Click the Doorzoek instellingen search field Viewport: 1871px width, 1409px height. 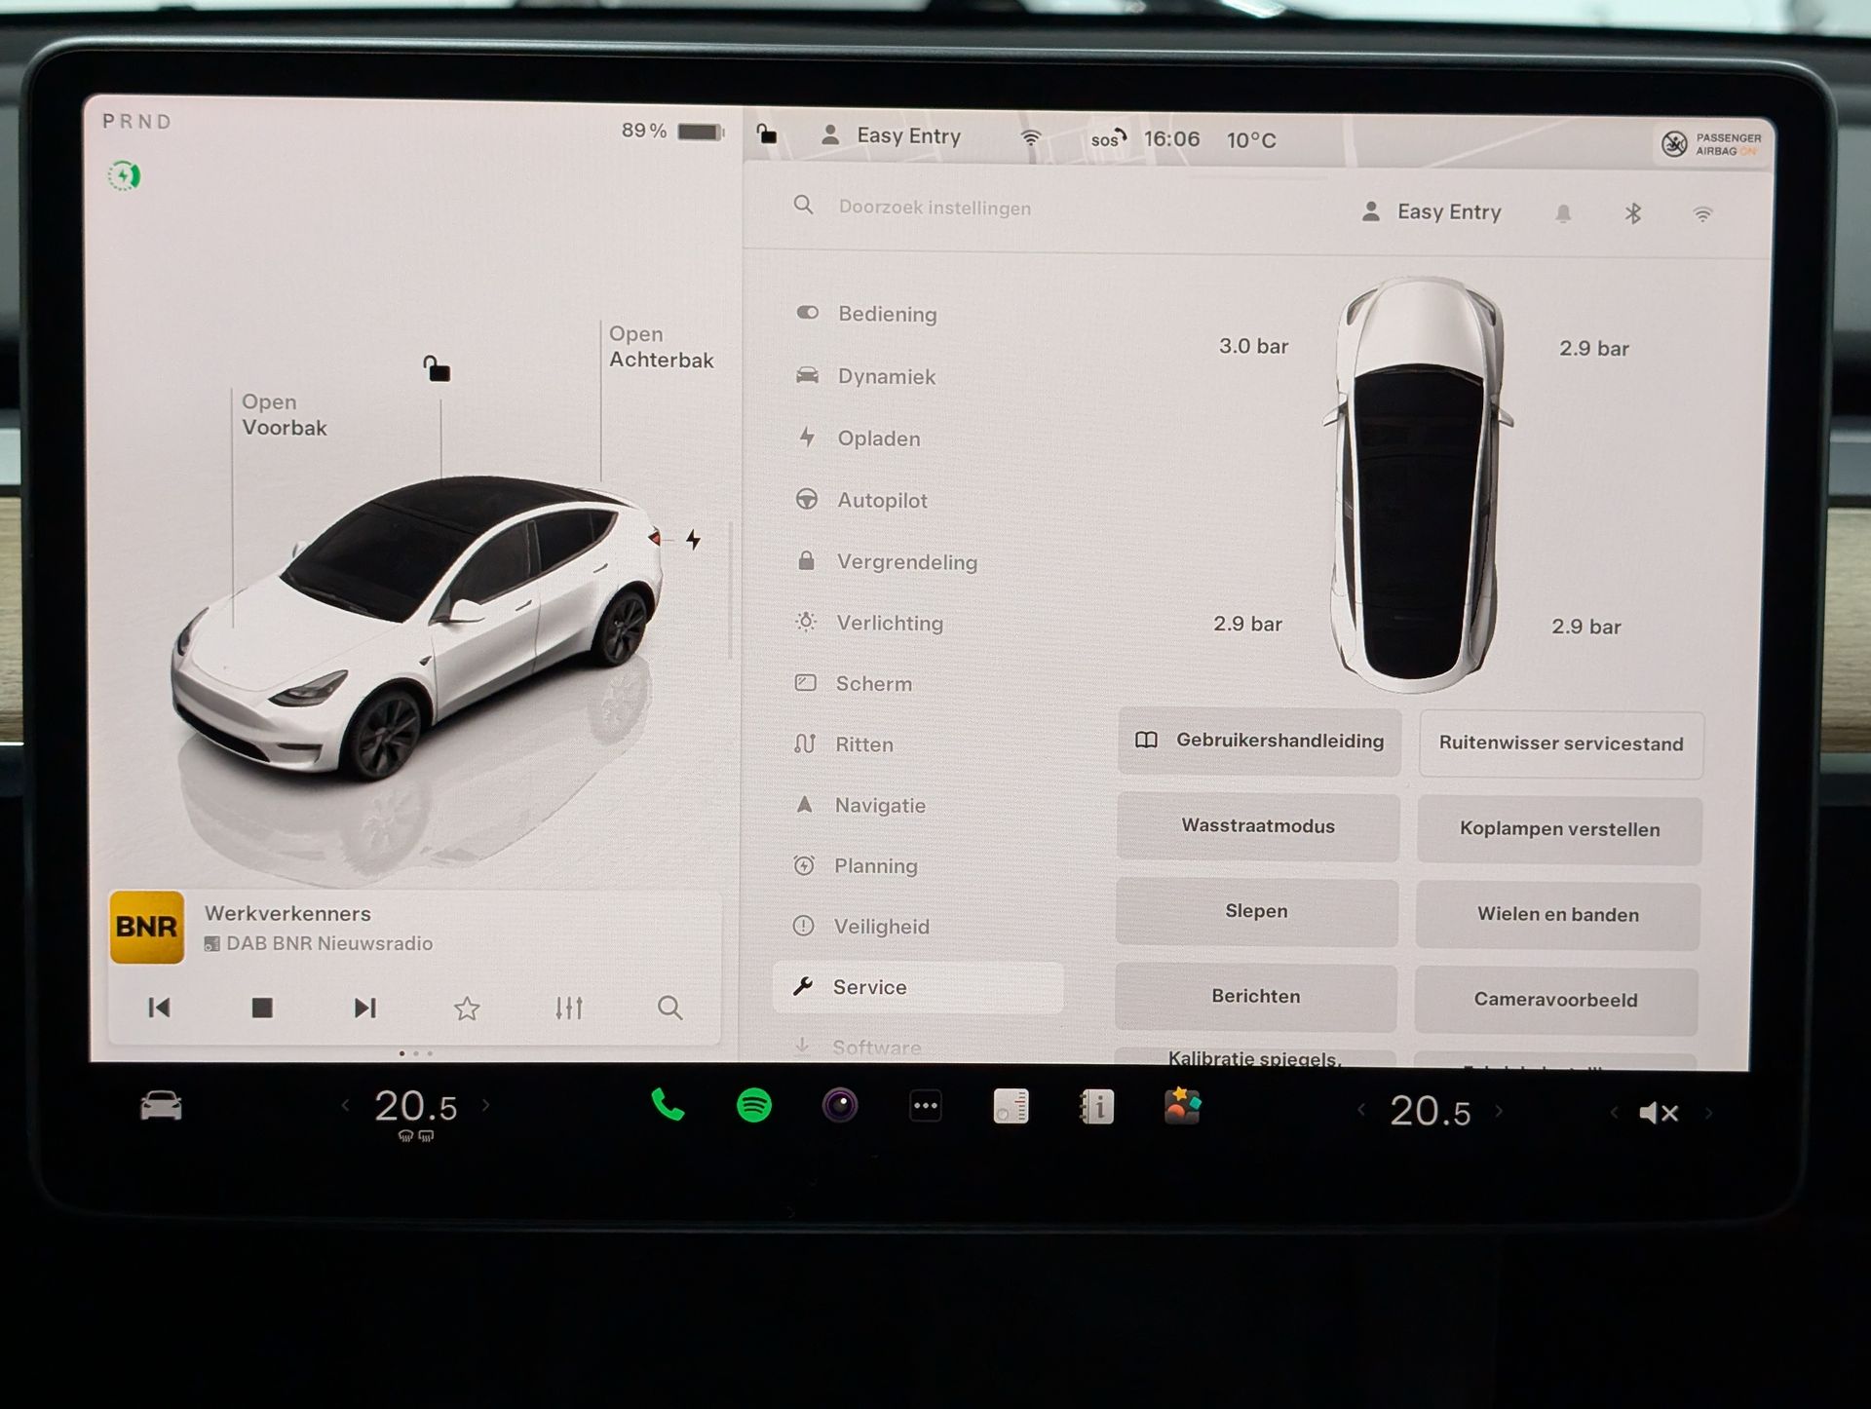[x=934, y=208]
